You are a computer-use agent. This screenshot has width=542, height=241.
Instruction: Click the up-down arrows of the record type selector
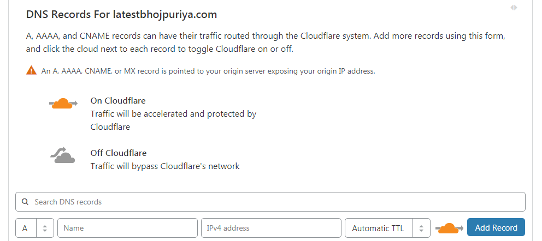pos(45,228)
